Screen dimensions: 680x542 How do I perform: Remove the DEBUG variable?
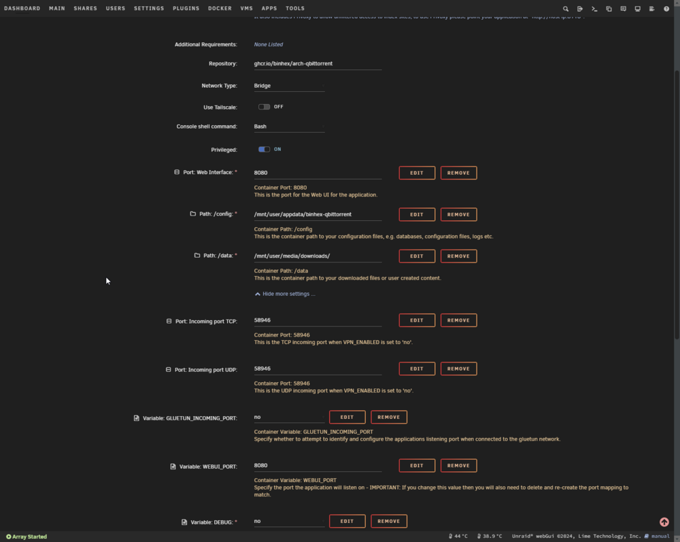click(x=388, y=521)
